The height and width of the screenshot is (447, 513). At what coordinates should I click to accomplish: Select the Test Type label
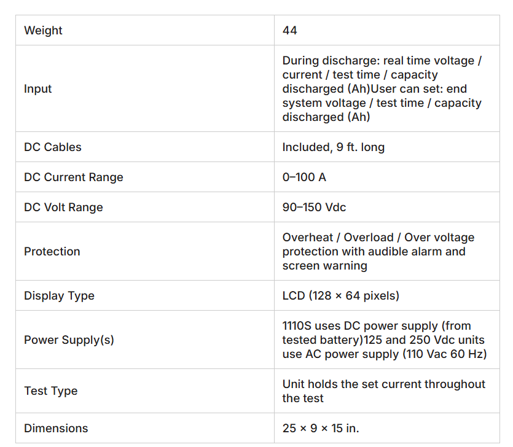coord(51,391)
